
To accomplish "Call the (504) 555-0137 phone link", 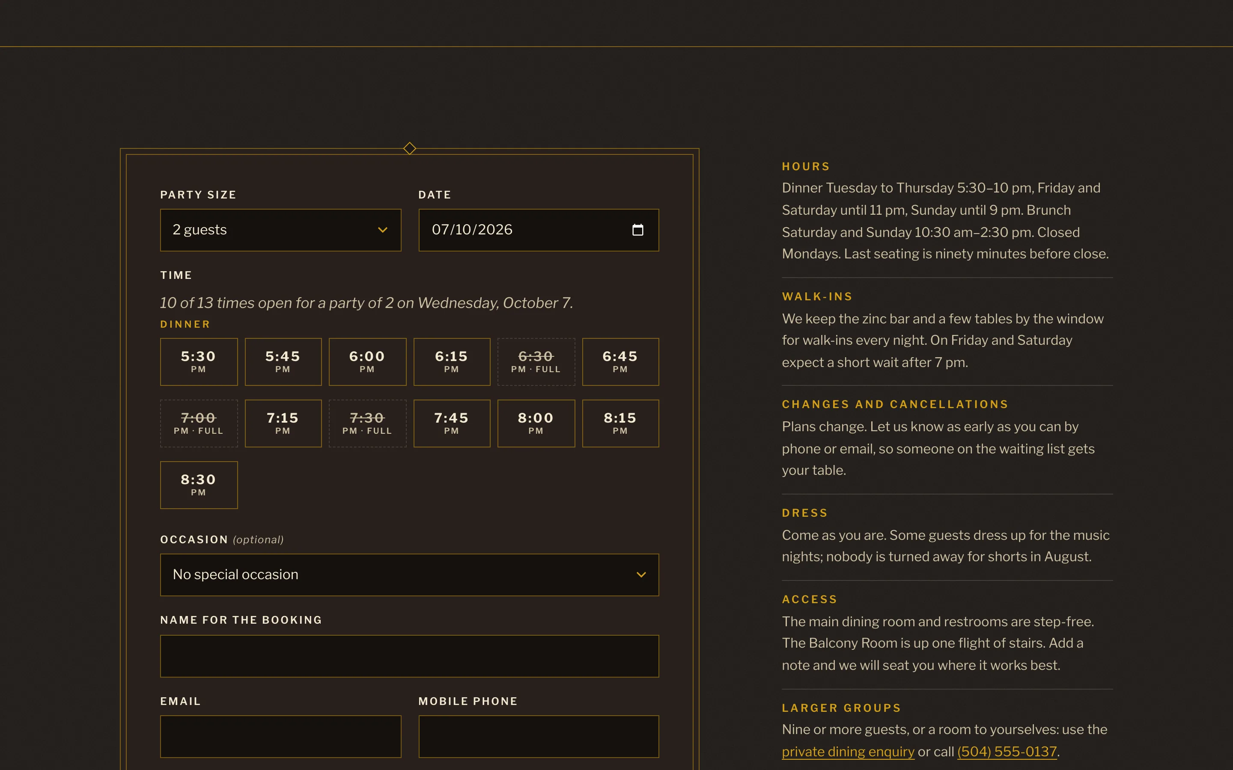I will (x=1007, y=752).
